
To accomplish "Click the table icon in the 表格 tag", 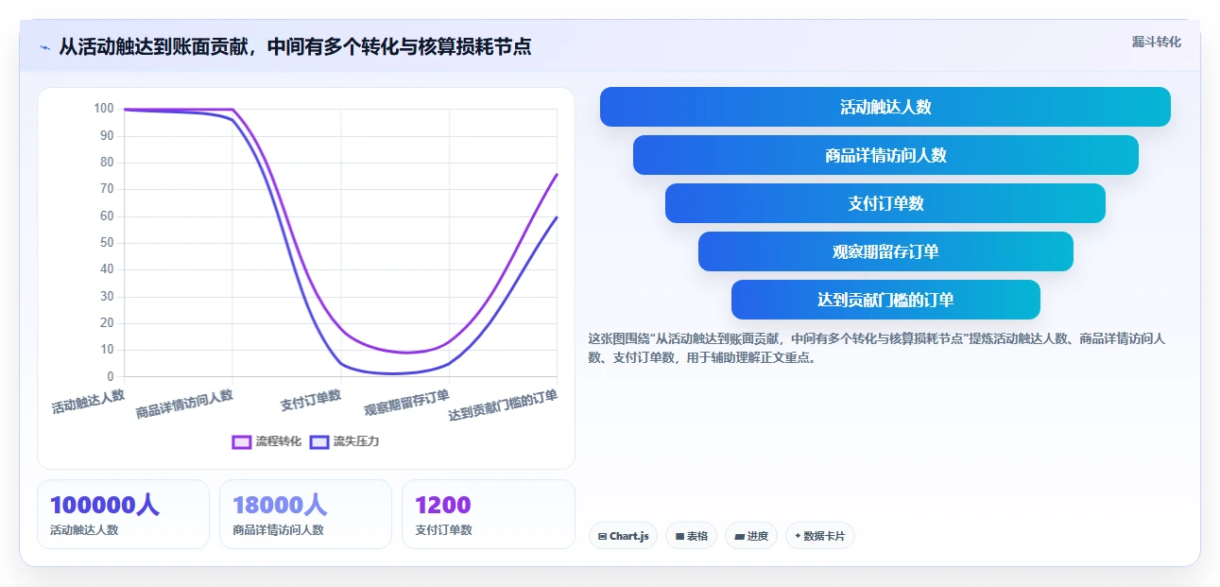I will [x=679, y=537].
